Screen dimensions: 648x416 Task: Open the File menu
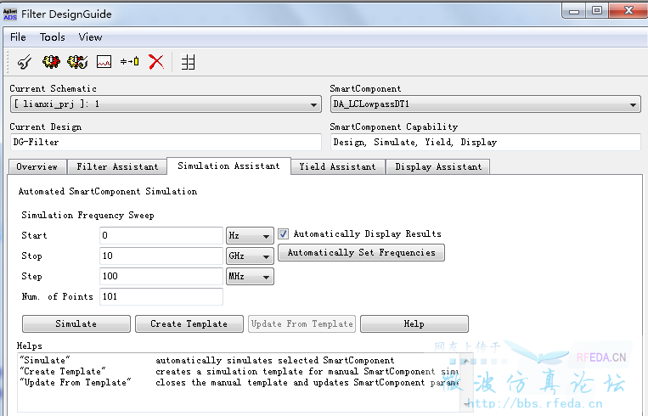18,37
